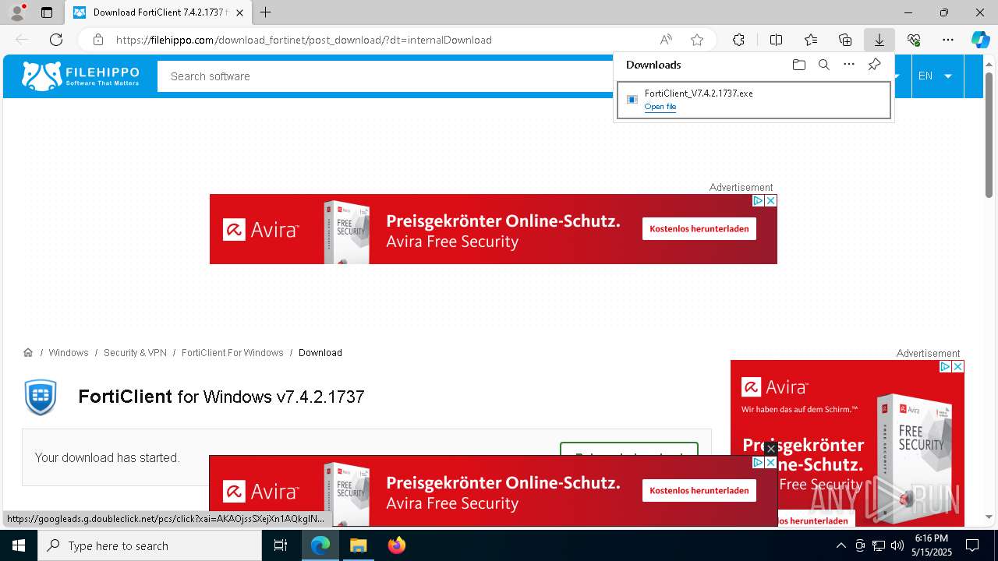The width and height of the screenshot is (998, 561).
Task: Pin the Downloads panel
Action: [x=874, y=65]
